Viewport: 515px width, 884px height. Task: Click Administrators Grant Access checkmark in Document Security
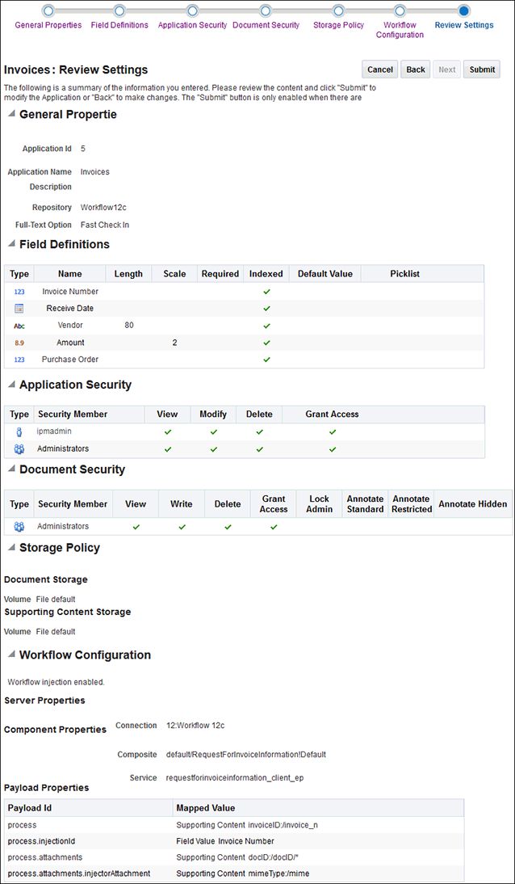click(274, 527)
